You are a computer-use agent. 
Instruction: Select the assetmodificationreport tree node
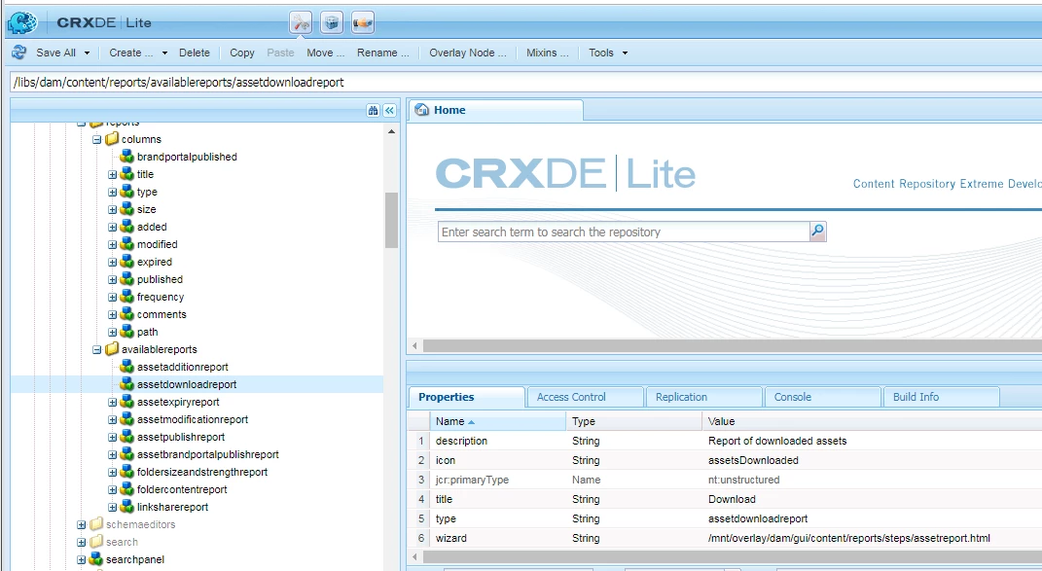193,419
